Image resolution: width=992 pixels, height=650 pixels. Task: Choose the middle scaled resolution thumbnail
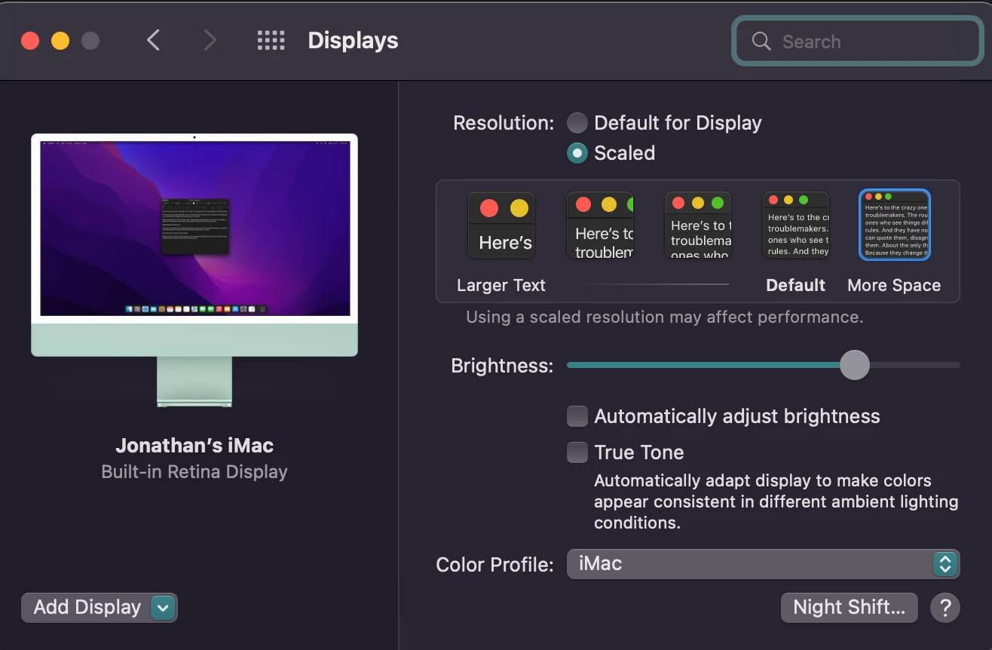(698, 225)
